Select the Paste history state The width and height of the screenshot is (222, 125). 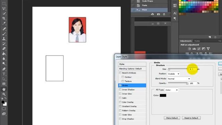150,6
